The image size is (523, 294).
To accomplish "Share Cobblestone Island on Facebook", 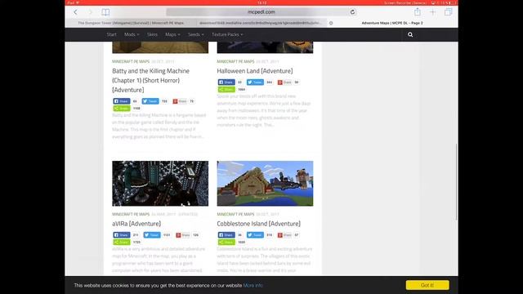I will [x=226, y=234].
